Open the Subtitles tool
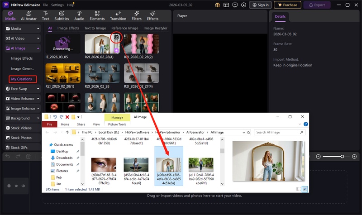Screen dimensions: 362x215 coord(62,16)
